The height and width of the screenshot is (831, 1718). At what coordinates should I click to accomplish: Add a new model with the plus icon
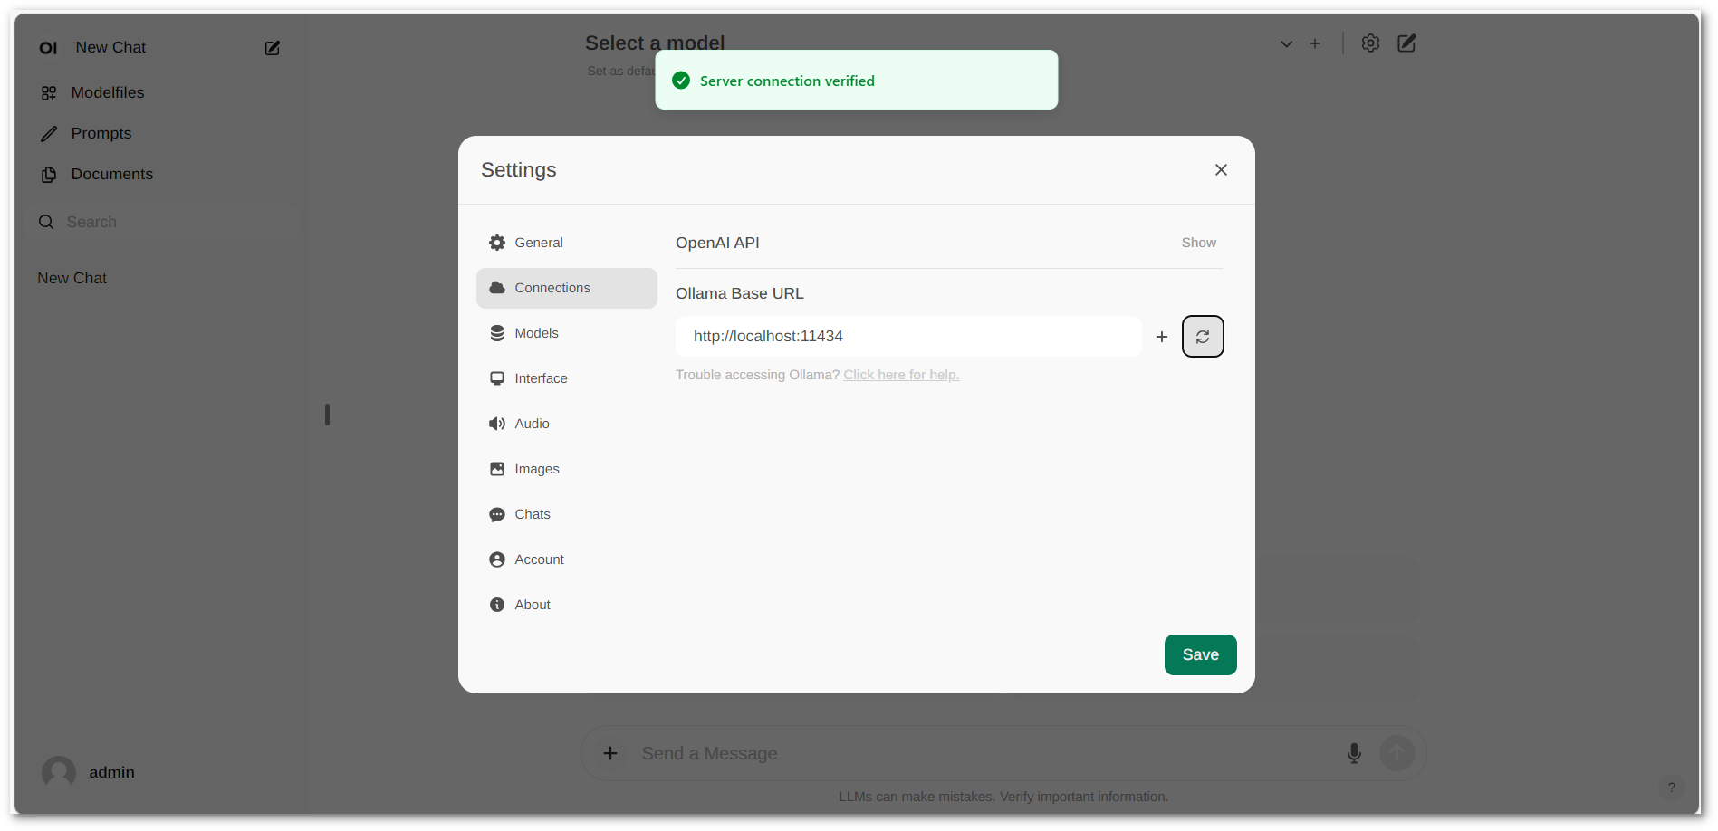pos(1314,43)
